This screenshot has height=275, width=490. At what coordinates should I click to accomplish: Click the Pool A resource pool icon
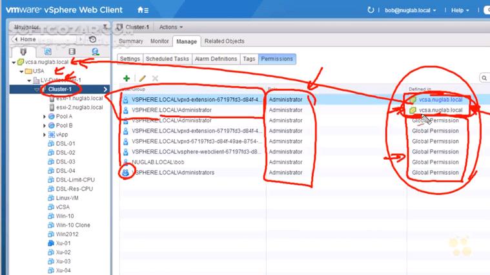(52, 117)
